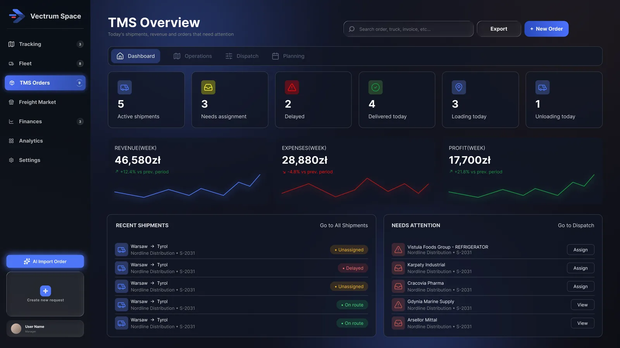
Task: Assign the Karpaty Industrial order
Action: pyautogui.click(x=580, y=268)
